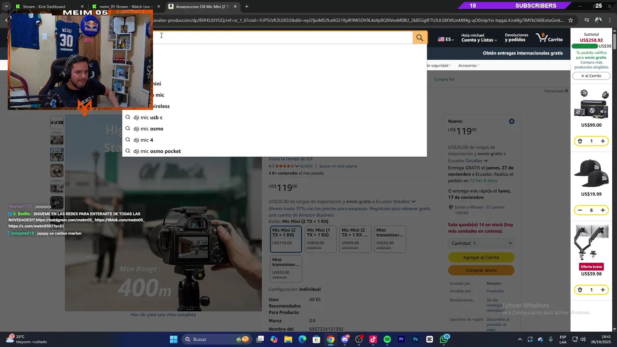617x347 pixels.
Task: Click the orange Amazon search magnifier button
Action: [x=420, y=38]
